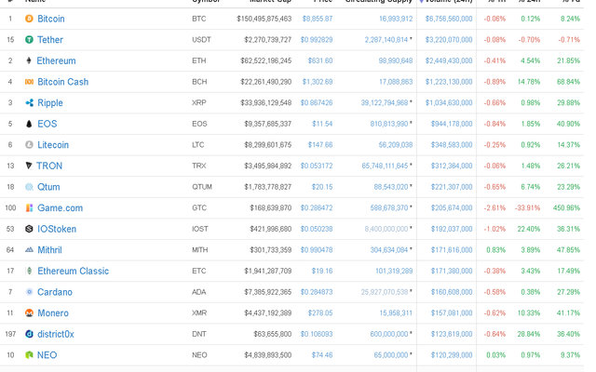Viewport: 596px width, 372px height.
Task: Click district0x supply 600,000,000
Action: [389, 334]
